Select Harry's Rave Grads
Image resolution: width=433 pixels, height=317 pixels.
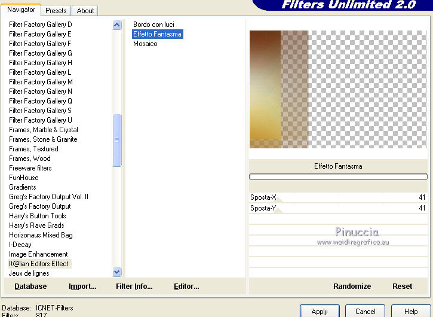36,225
